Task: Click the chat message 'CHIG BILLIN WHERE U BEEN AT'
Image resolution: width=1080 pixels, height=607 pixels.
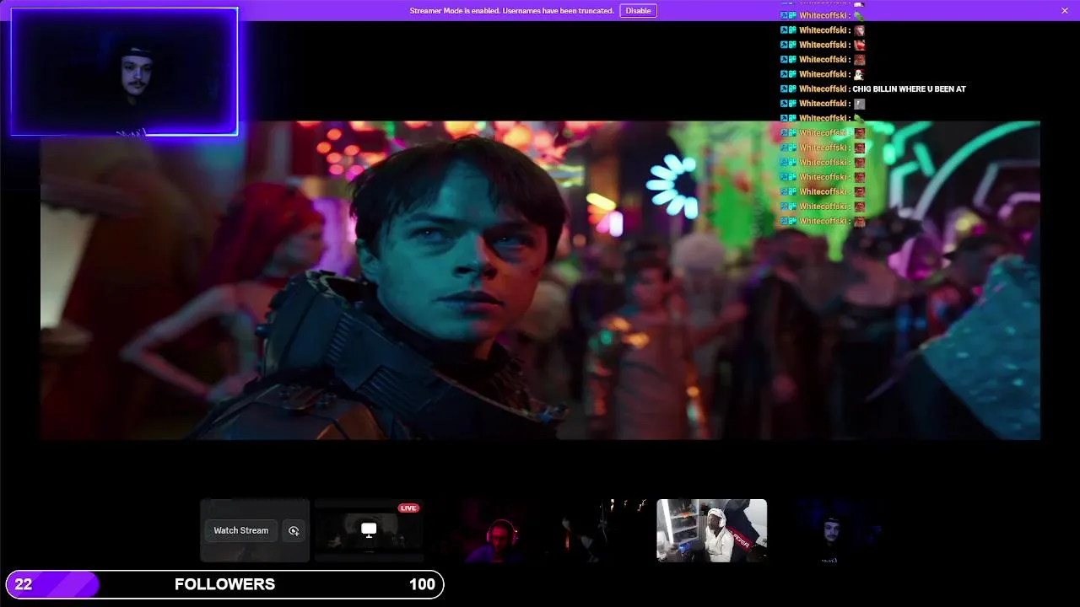Action: (x=909, y=89)
